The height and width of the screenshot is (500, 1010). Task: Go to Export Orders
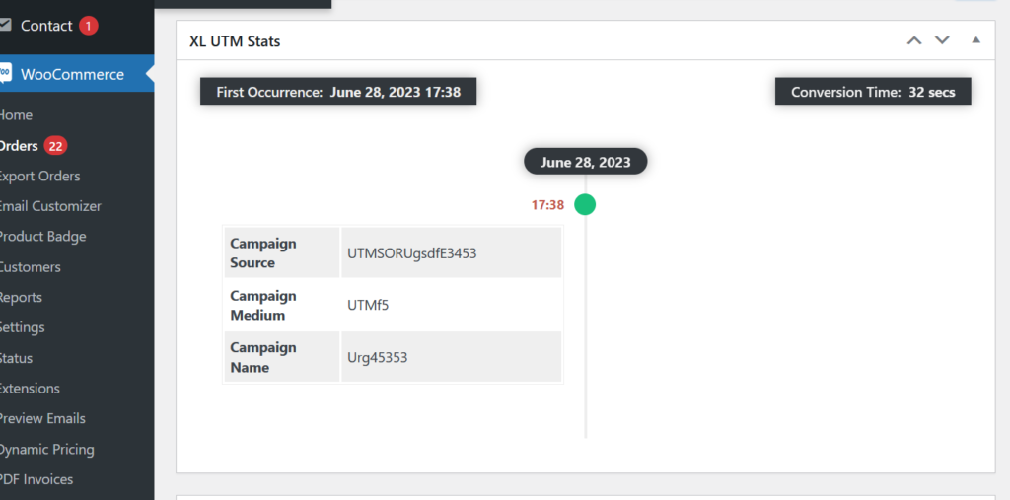click(39, 176)
